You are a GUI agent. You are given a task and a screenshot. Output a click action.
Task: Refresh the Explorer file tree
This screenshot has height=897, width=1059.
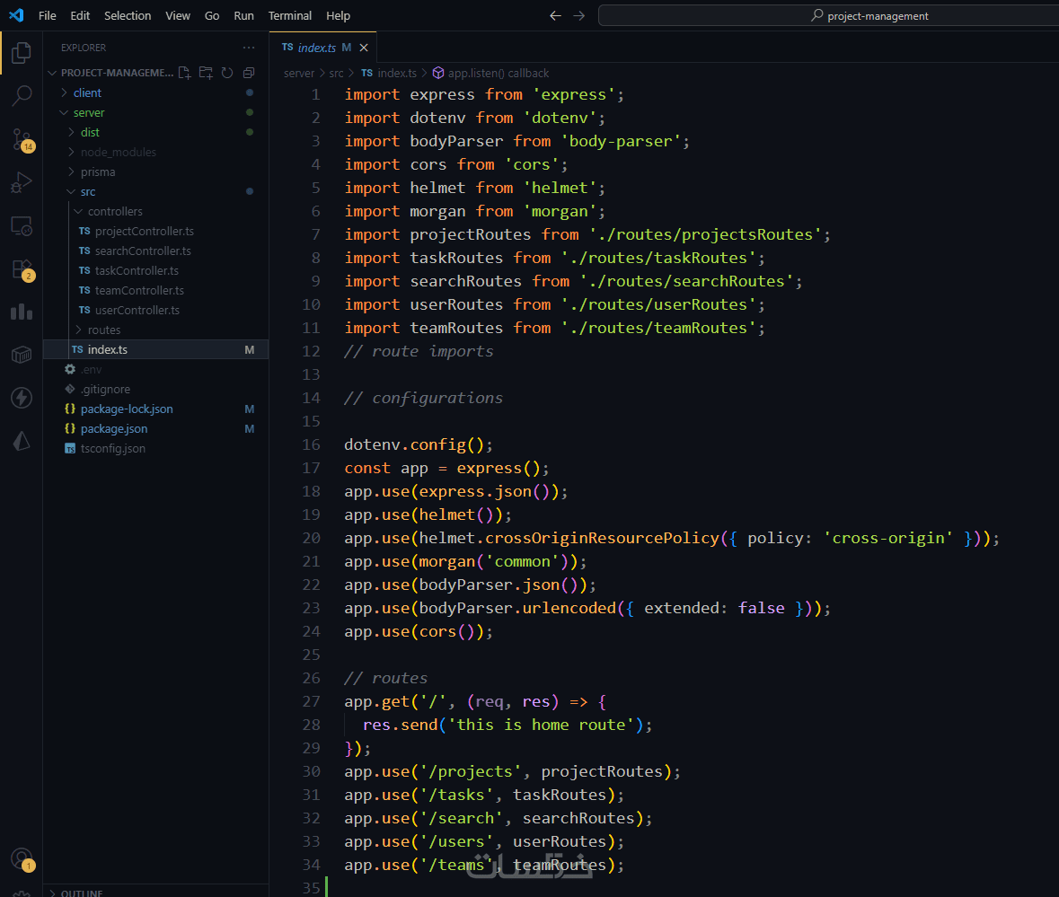point(227,73)
